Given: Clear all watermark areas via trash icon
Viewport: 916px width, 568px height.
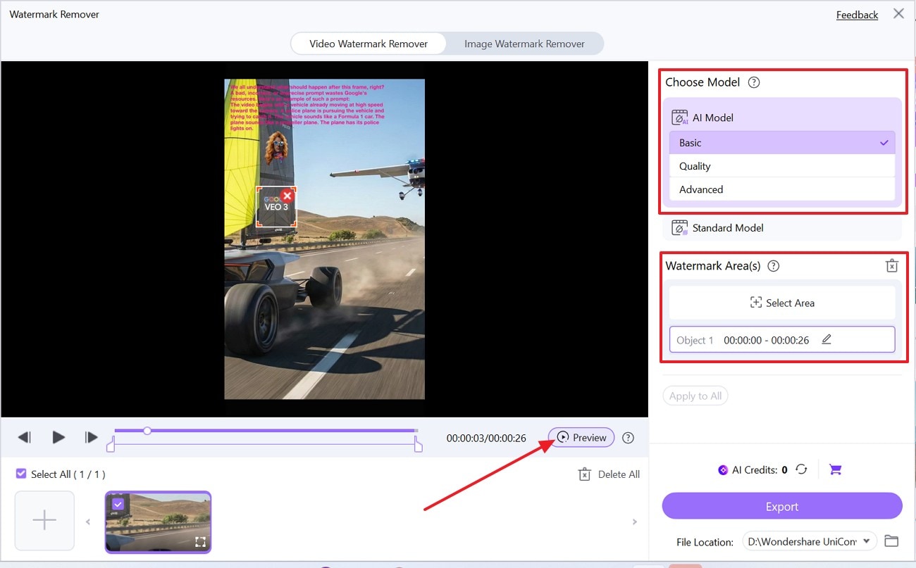Looking at the screenshot, I should tap(891, 265).
